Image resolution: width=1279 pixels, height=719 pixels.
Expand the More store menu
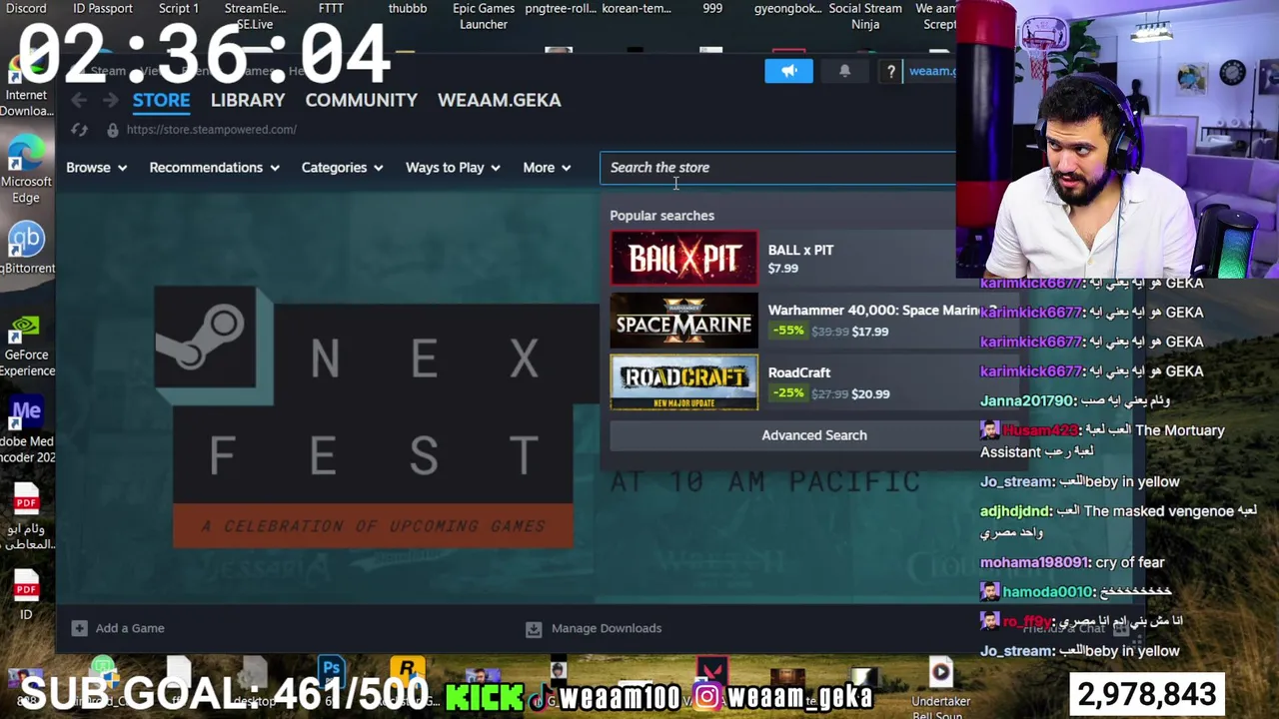(548, 168)
